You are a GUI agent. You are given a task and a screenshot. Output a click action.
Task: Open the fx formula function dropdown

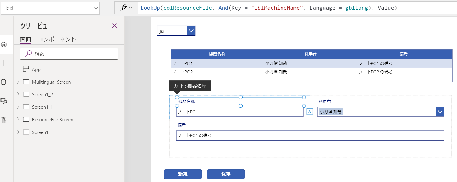tap(126, 8)
